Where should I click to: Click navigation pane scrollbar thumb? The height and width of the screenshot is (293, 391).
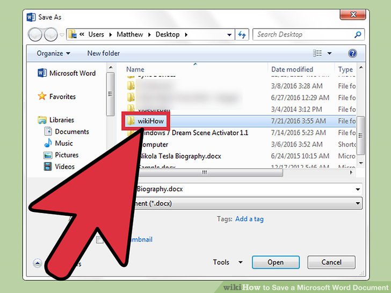(x=110, y=94)
